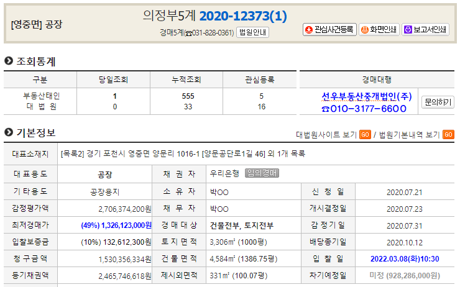Click the 대표소재지 row label
This screenshot has height=287, width=460.
click(30, 154)
